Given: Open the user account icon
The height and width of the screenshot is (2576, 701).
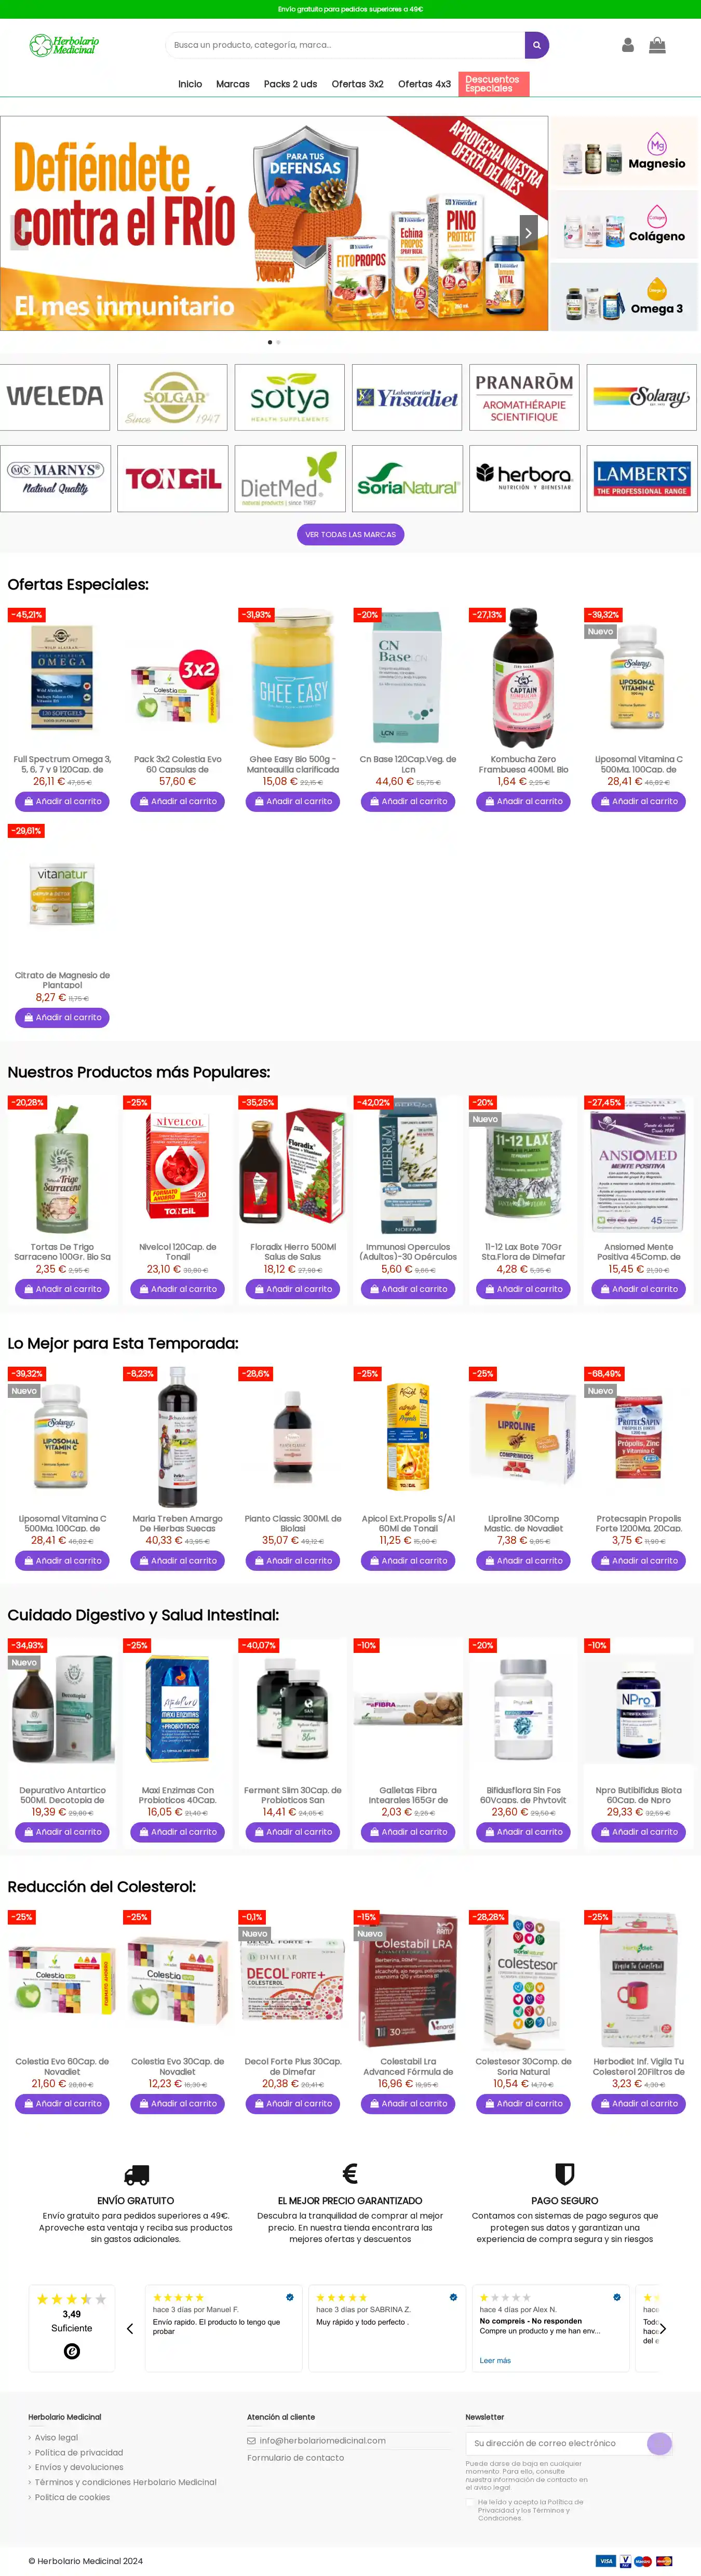Looking at the screenshot, I should (x=628, y=45).
